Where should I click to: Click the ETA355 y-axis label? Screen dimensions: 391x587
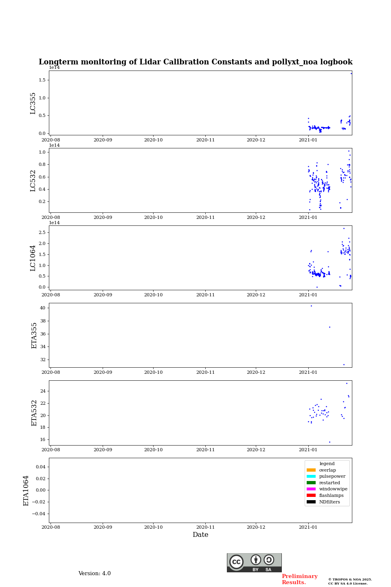point(34,335)
